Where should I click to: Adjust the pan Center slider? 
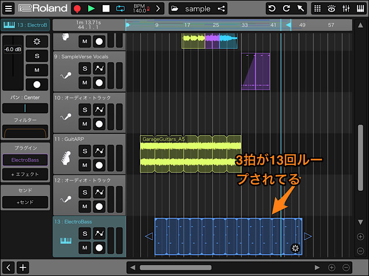(x=25, y=108)
